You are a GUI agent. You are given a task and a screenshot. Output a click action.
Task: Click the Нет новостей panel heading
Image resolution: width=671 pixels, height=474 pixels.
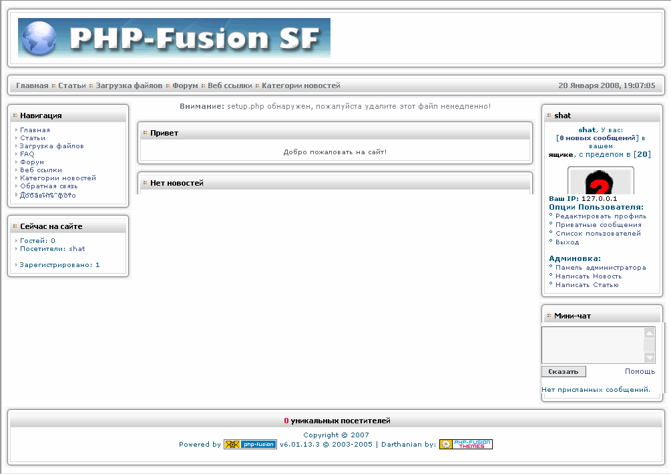[x=177, y=183]
